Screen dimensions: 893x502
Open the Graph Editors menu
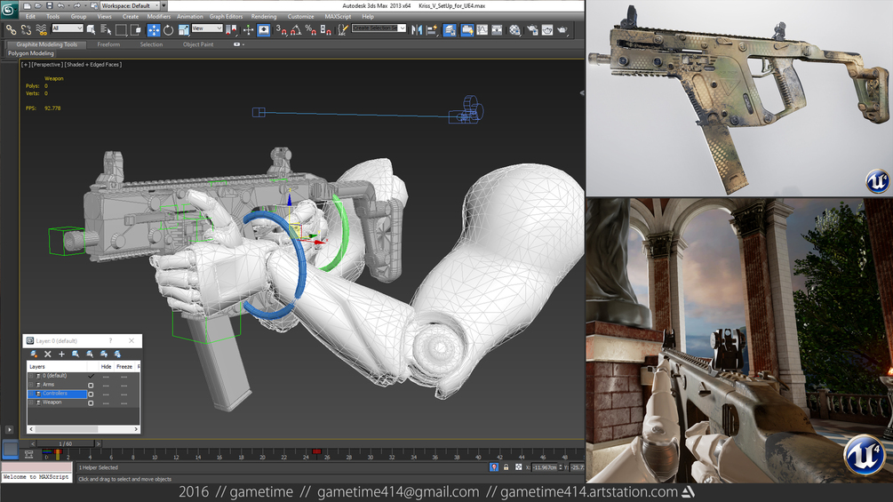click(226, 17)
